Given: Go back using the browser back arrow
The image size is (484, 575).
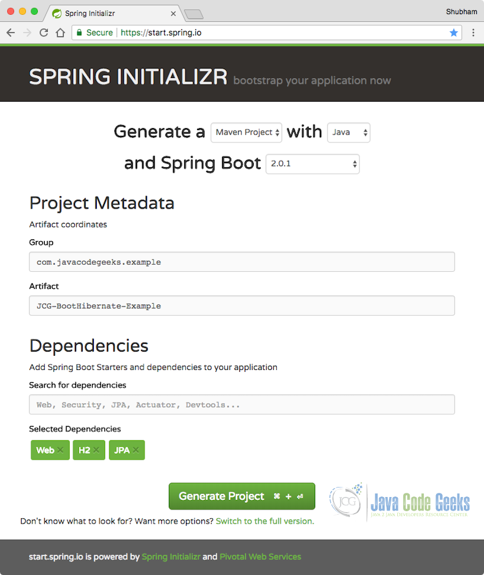Looking at the screenshot, I should coord(11,33).
